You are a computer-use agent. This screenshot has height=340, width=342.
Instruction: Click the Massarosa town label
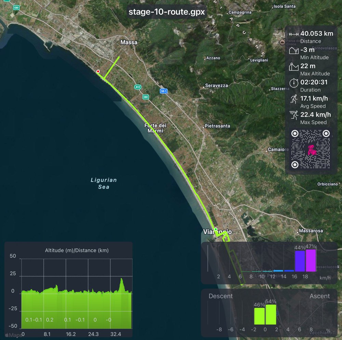(311, 231)
